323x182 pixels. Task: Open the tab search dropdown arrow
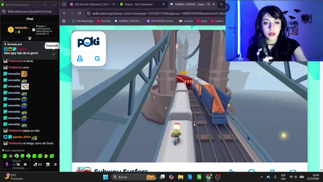(64, 4)
